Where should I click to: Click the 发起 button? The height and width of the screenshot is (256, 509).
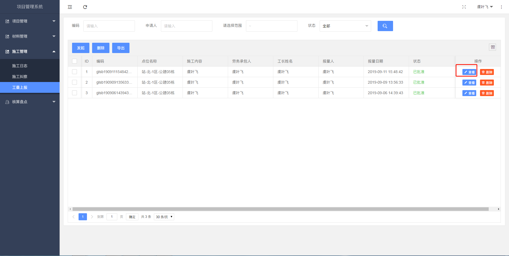[81, 48]
